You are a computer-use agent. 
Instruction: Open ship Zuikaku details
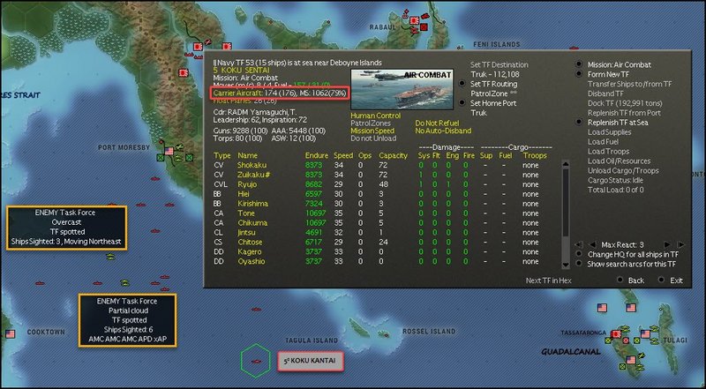253,175
